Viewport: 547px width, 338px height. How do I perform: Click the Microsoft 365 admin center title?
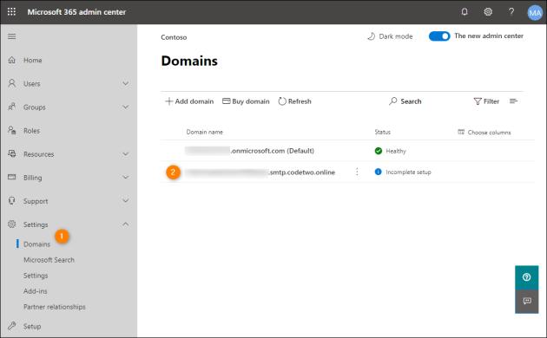[x=76, y=12]
